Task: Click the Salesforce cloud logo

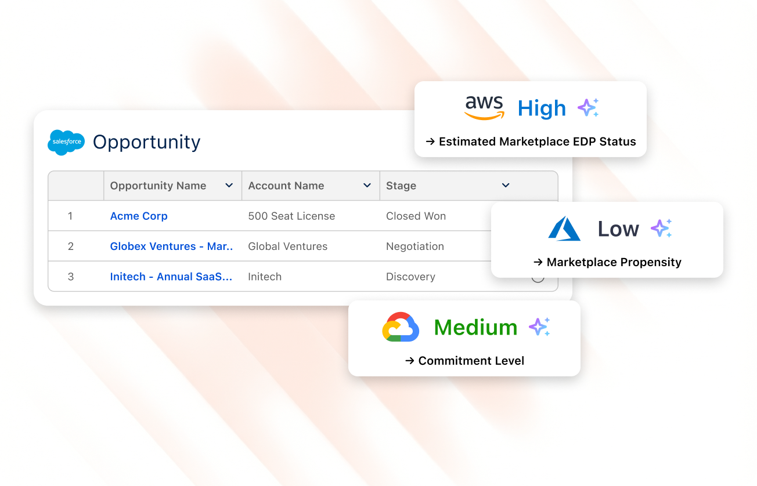Action: point(66,142)
